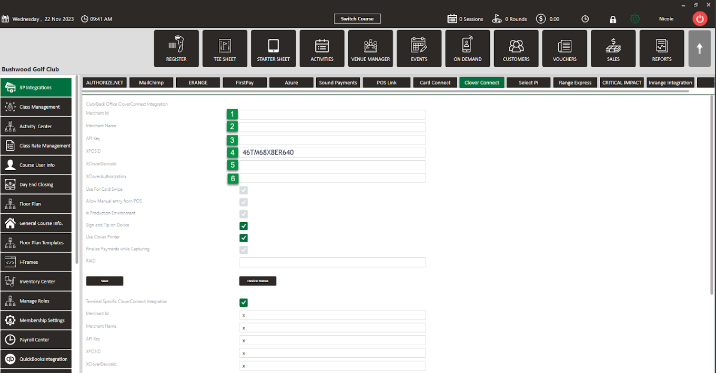The width and height of the screenshot is (716, 373).
Task: Click XPOSID field containing 46TM68X8ER640
Action: [332, 152]
